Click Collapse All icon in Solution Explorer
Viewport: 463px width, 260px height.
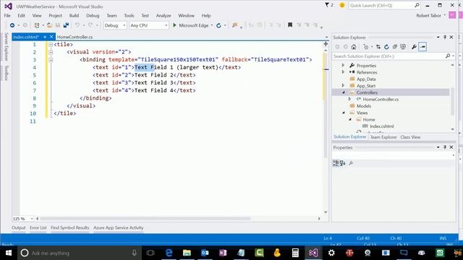coord(395,46)
